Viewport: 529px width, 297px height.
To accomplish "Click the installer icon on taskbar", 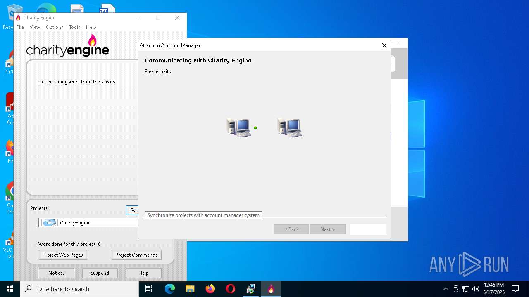I will tap(251, 289).
